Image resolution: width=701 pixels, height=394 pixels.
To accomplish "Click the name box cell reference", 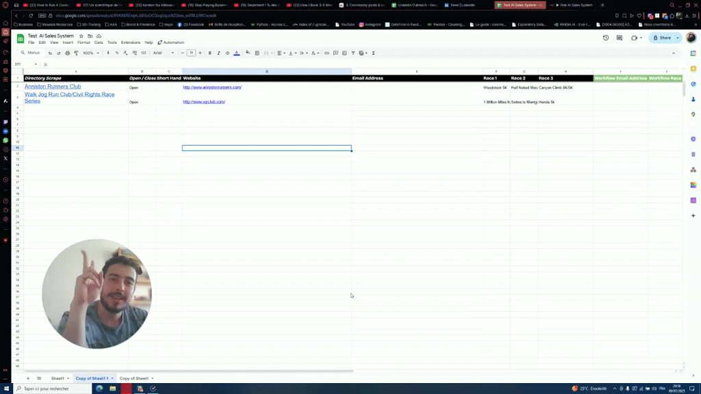I will tap(25, 64).
